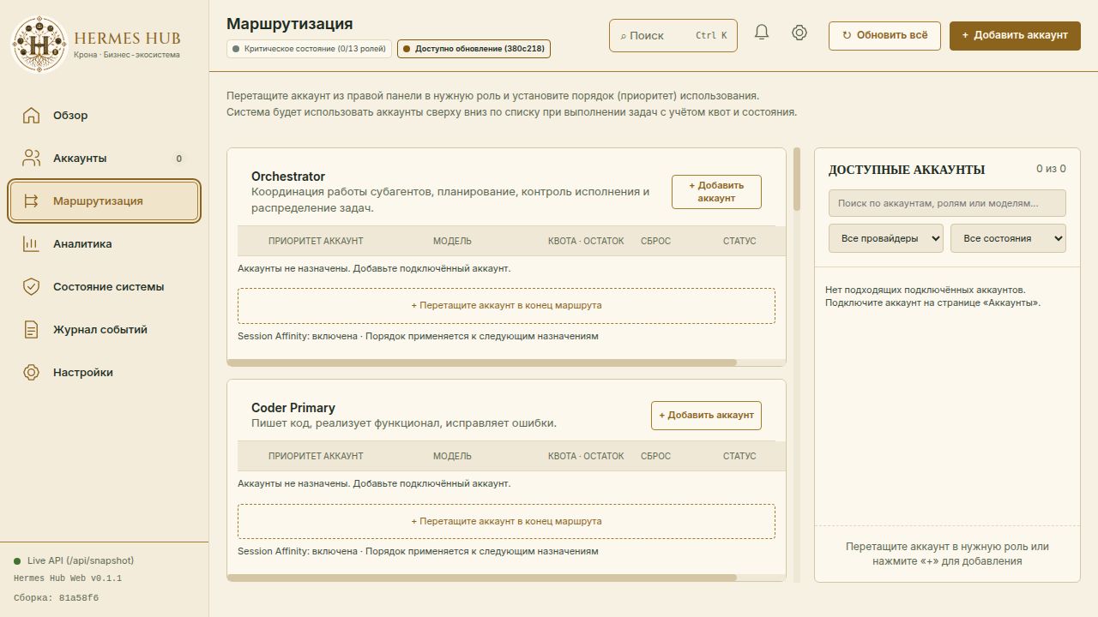
Task: Click the Аккаунты people icon
Action: coord(31,159)
